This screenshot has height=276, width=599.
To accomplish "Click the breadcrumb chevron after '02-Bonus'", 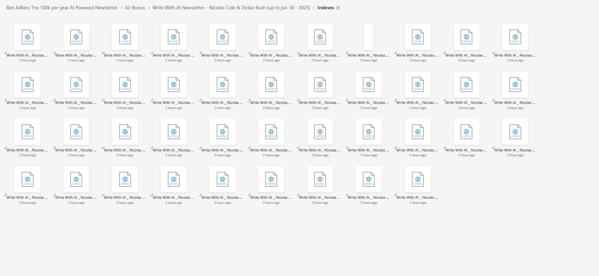I will coord(149,8).
